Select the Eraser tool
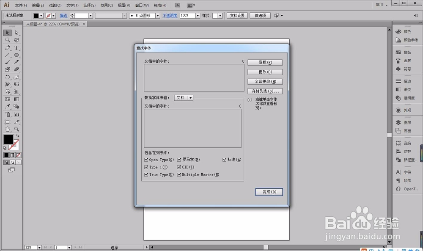This screenshot has width=423, height=251. (x=16, y=69)
